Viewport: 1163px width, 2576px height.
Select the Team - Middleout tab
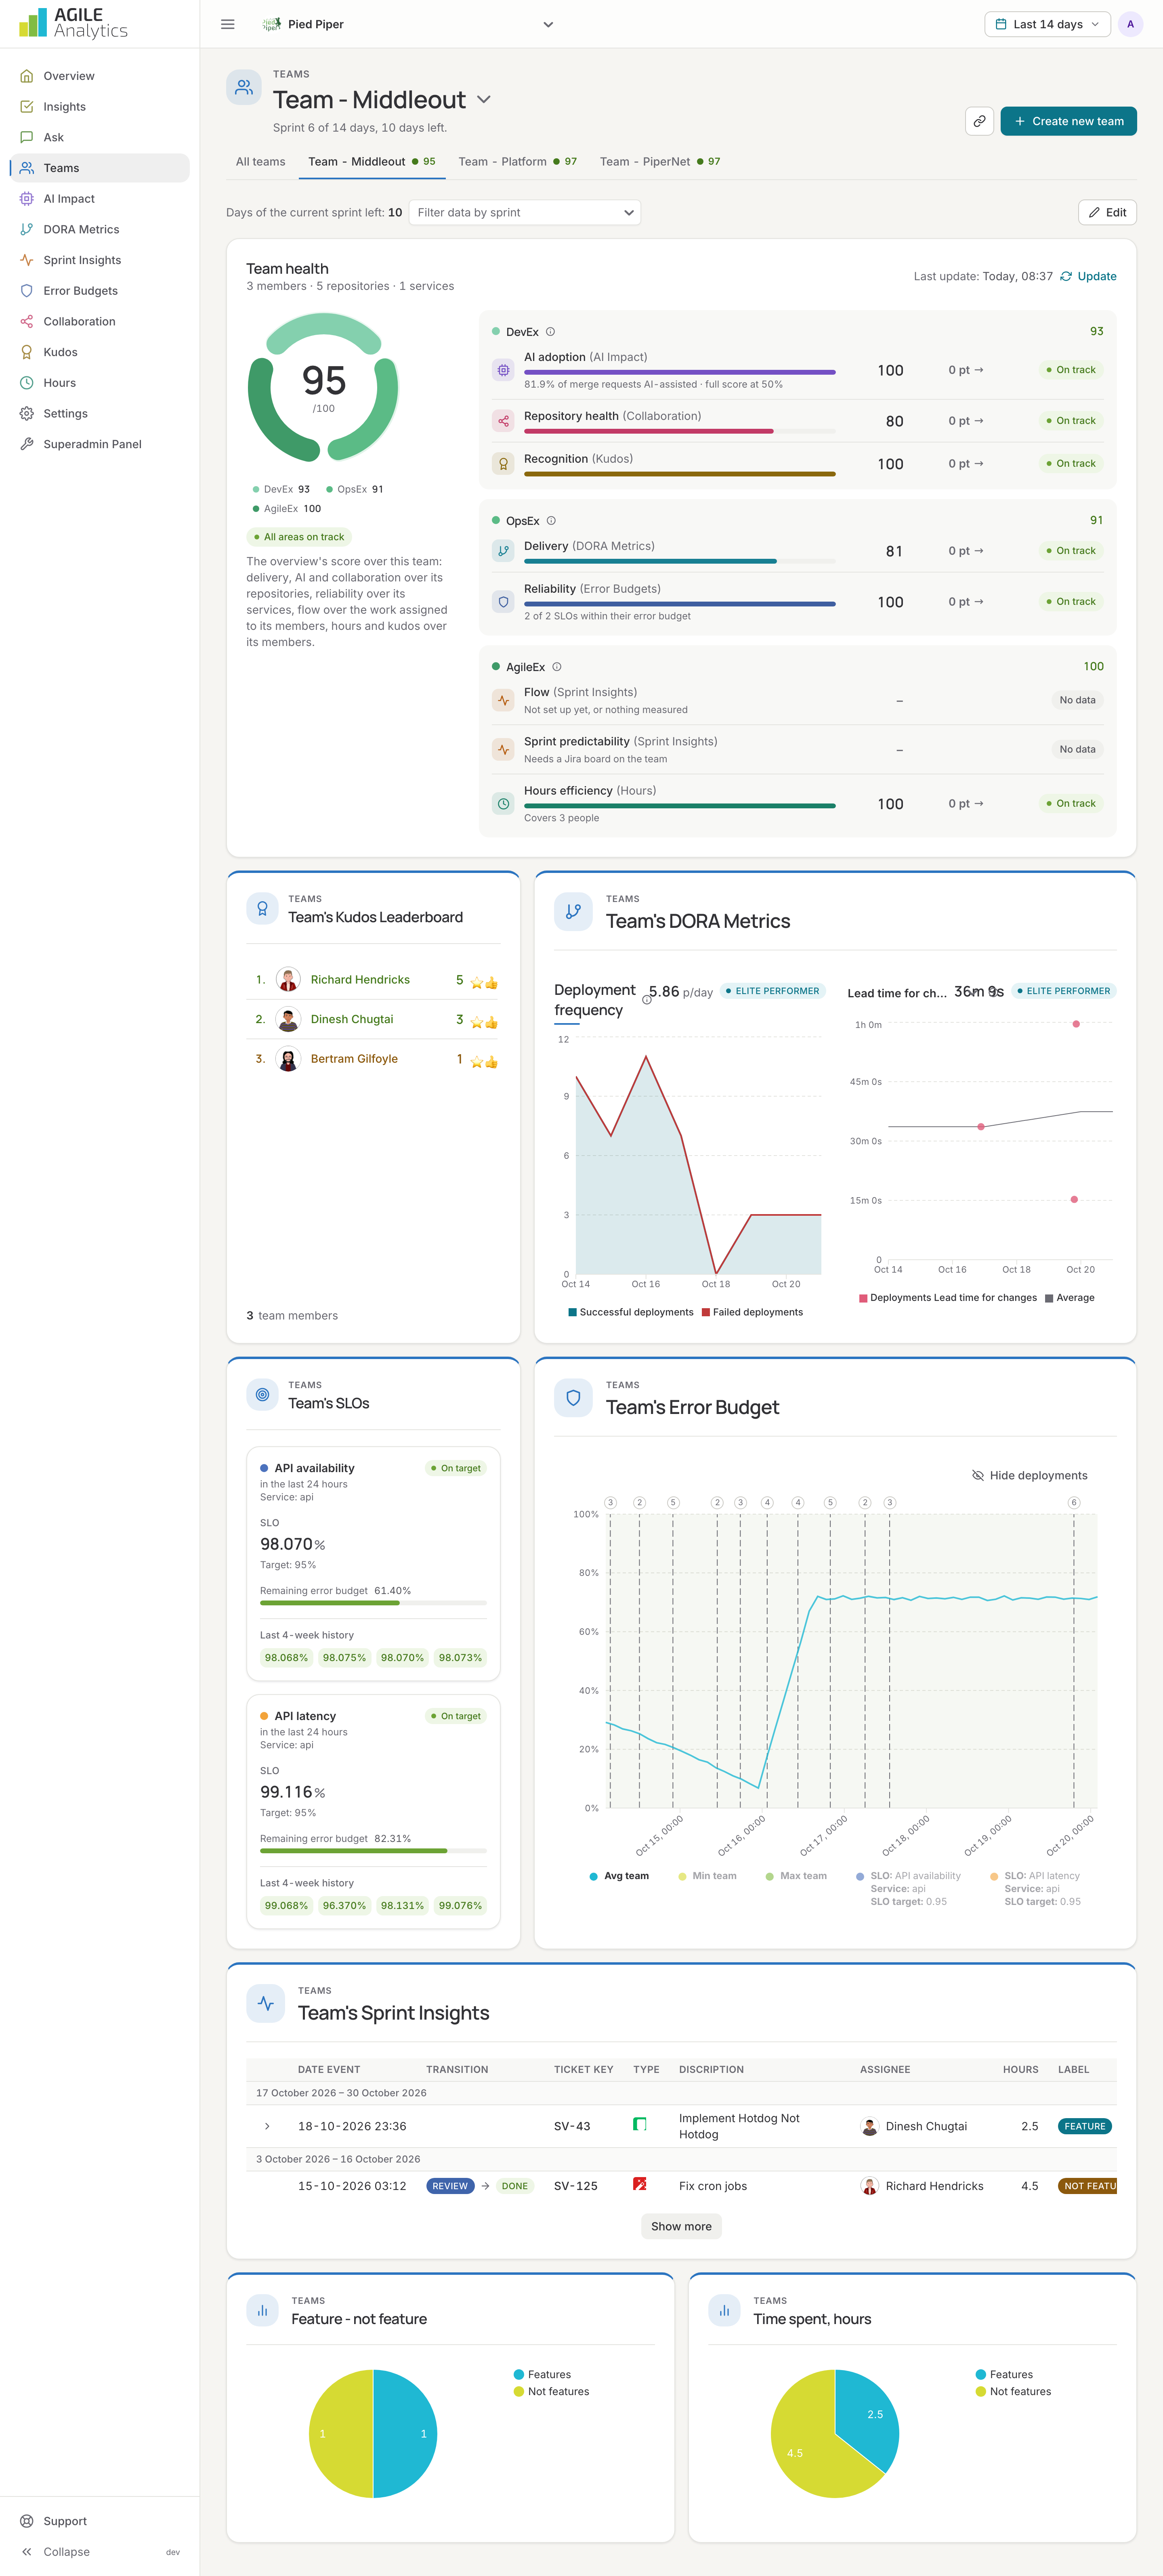click(x=371, y=162)
